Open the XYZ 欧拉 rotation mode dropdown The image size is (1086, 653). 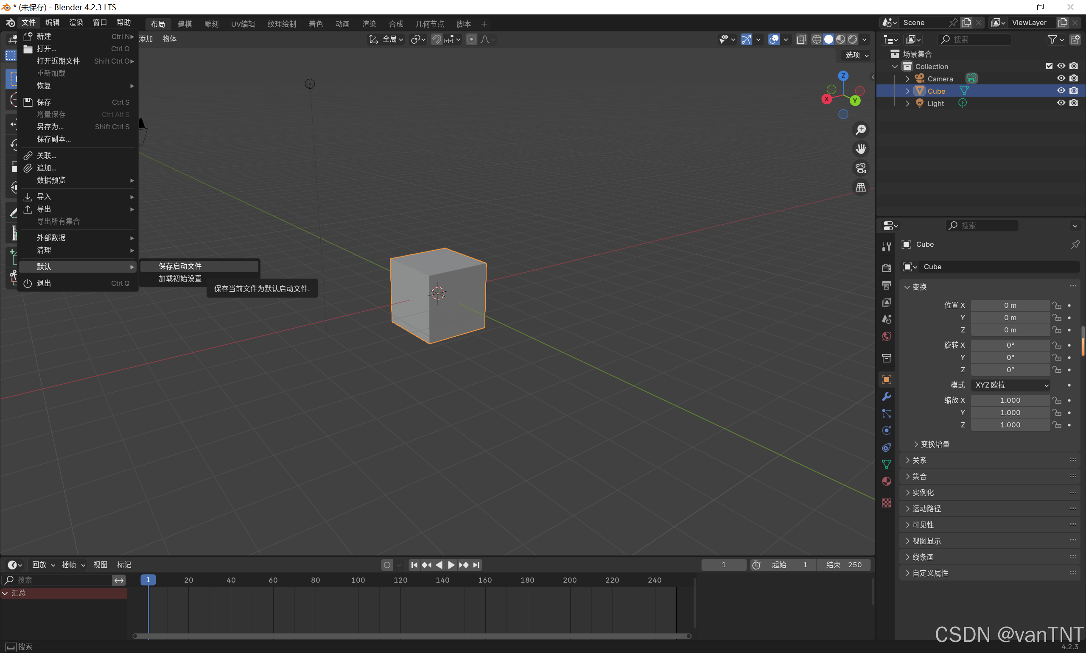[1010, 385]
